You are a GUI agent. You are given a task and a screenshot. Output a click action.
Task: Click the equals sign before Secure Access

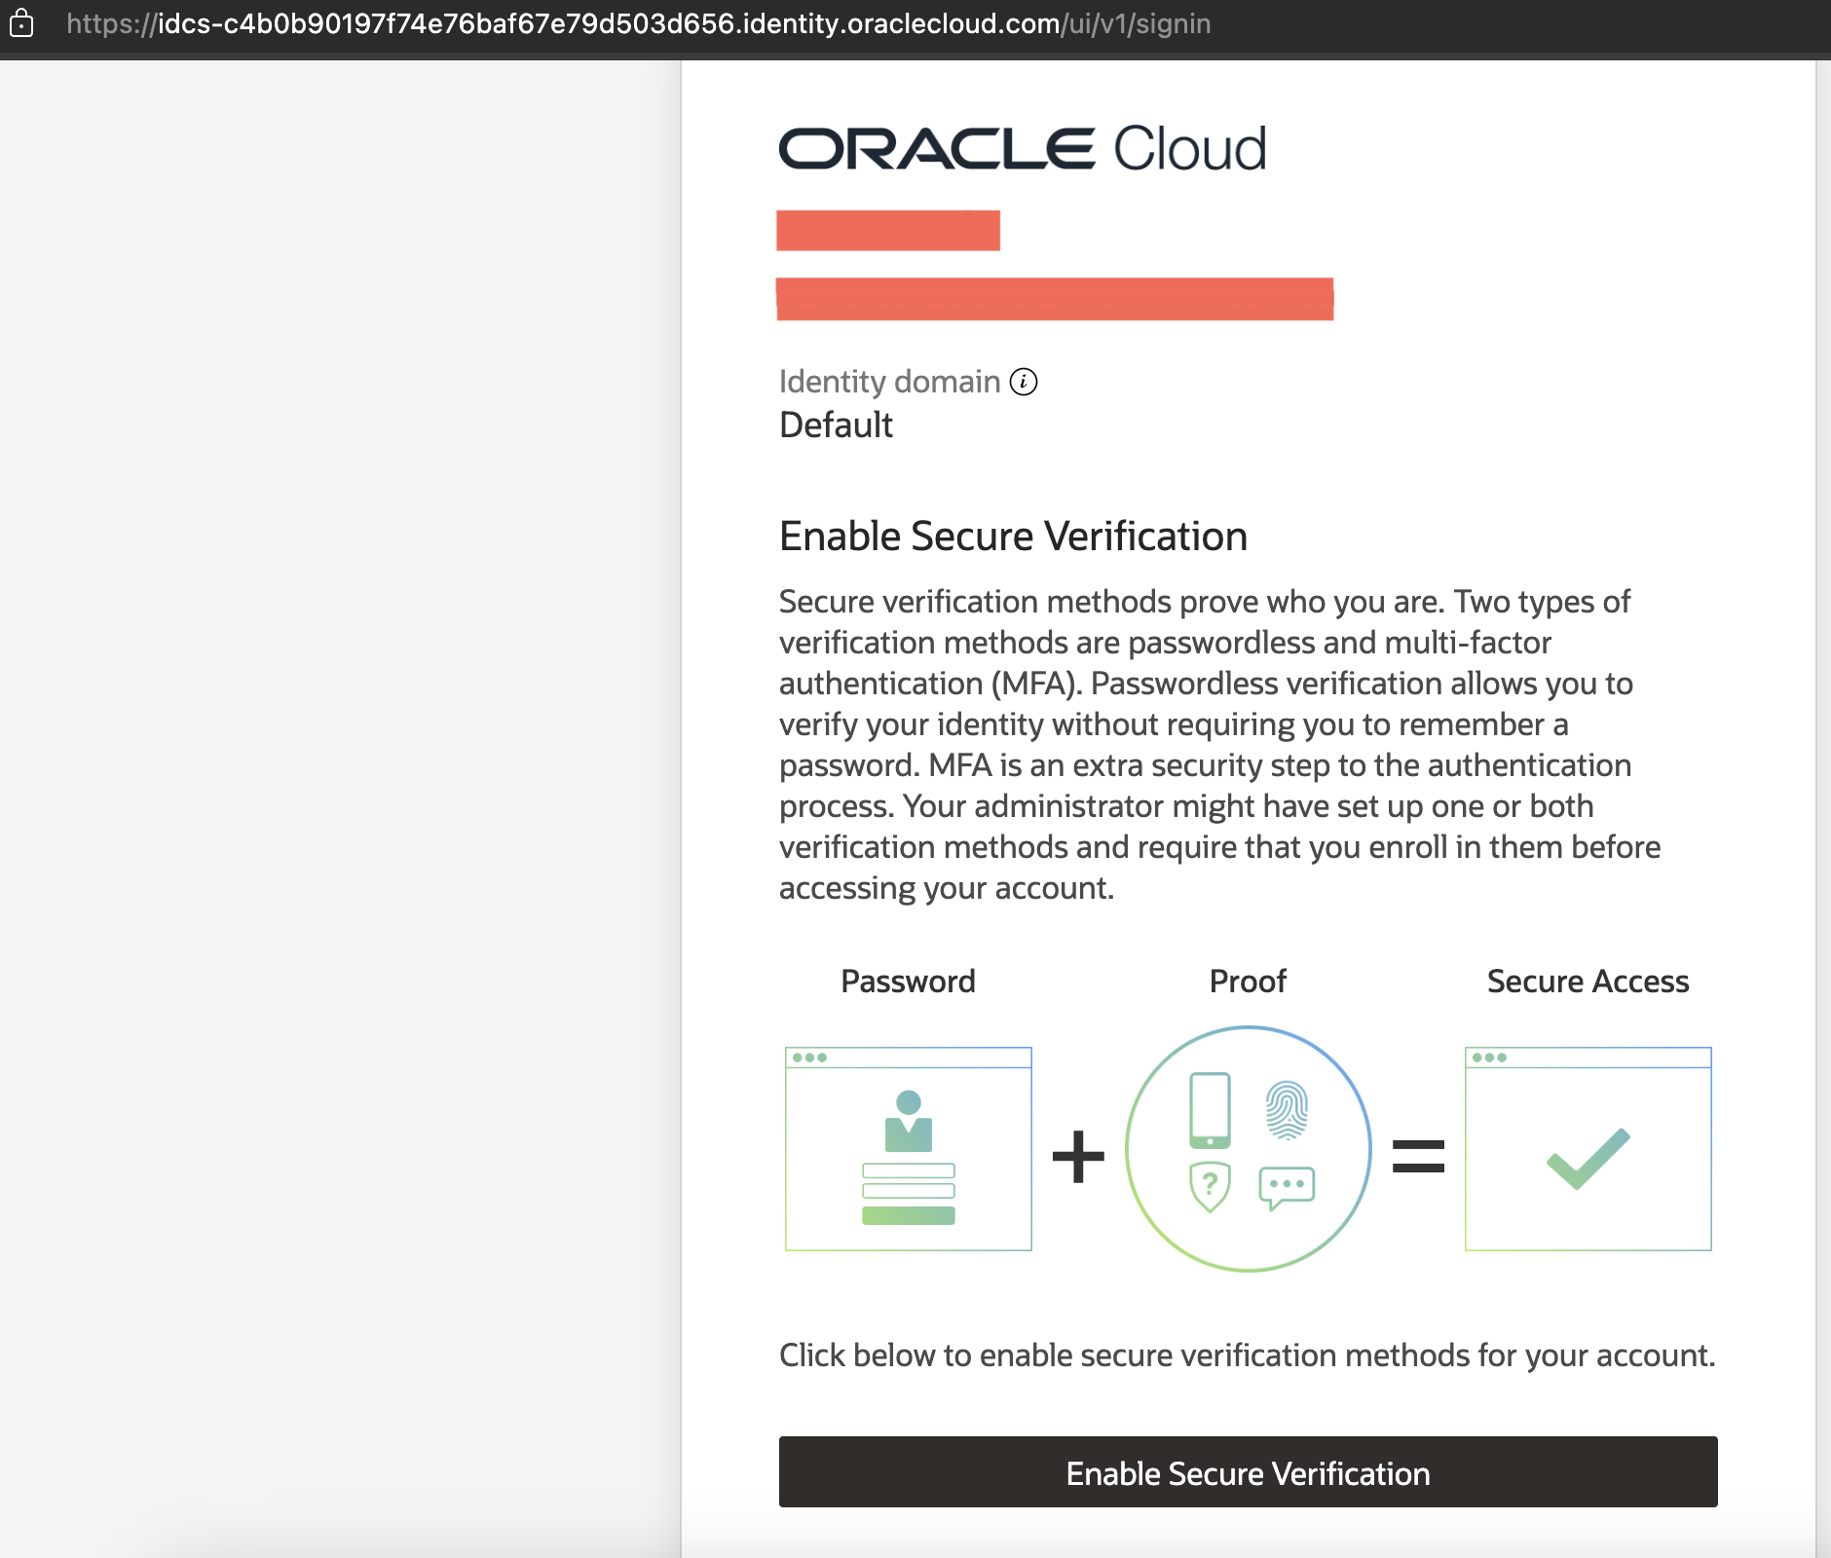pyautogui.click(x=1418, y=1156)
